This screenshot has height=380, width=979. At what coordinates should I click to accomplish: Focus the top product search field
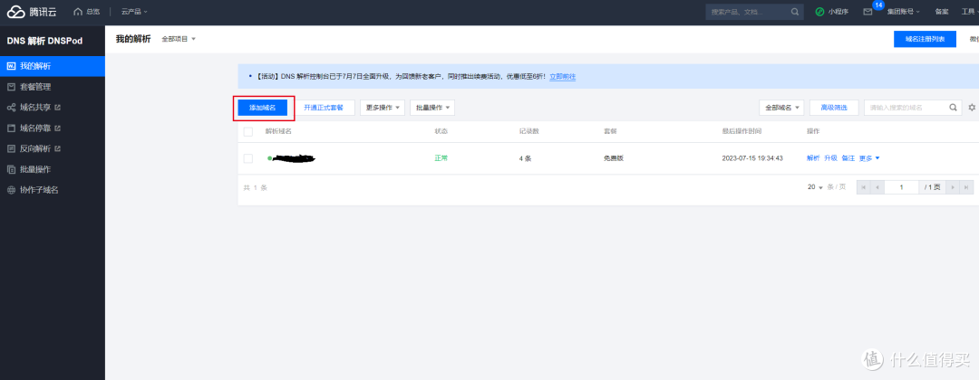753,12
